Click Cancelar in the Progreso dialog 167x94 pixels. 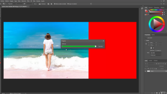(x=100, y=46)
